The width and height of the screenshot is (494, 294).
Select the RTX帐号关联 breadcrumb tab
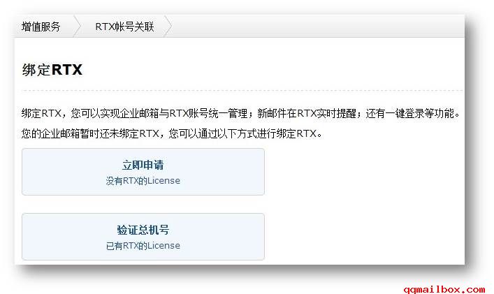point(124,27)
